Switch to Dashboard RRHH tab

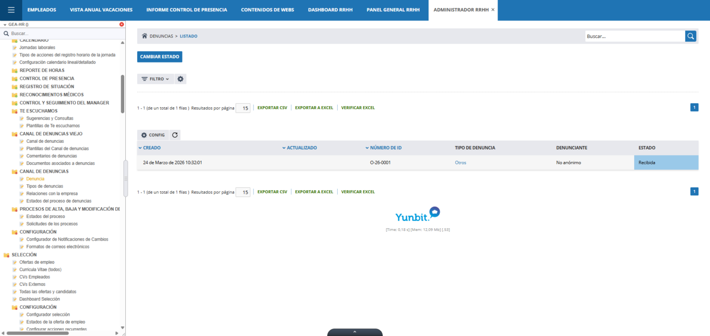[x=330, y=10]
